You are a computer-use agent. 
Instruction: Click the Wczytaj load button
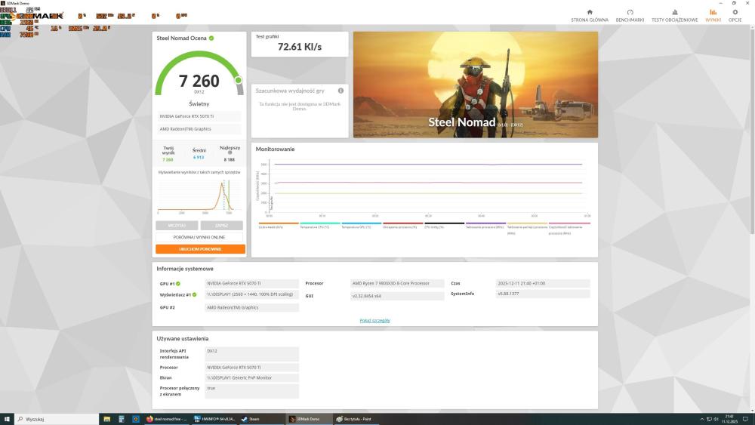coord(177,225)
